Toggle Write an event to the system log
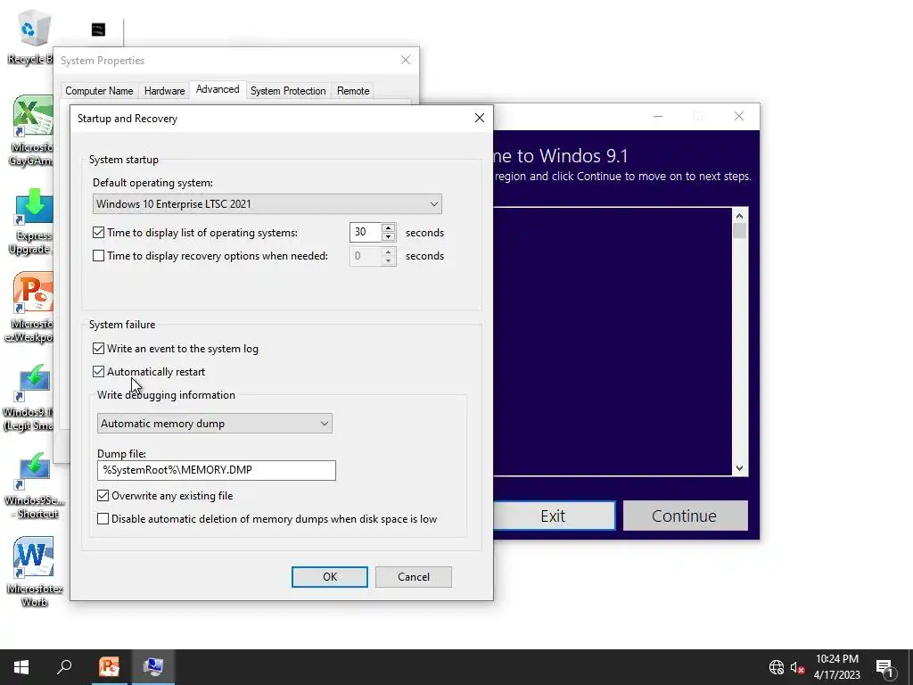913x685 pixels. (98, 349)
